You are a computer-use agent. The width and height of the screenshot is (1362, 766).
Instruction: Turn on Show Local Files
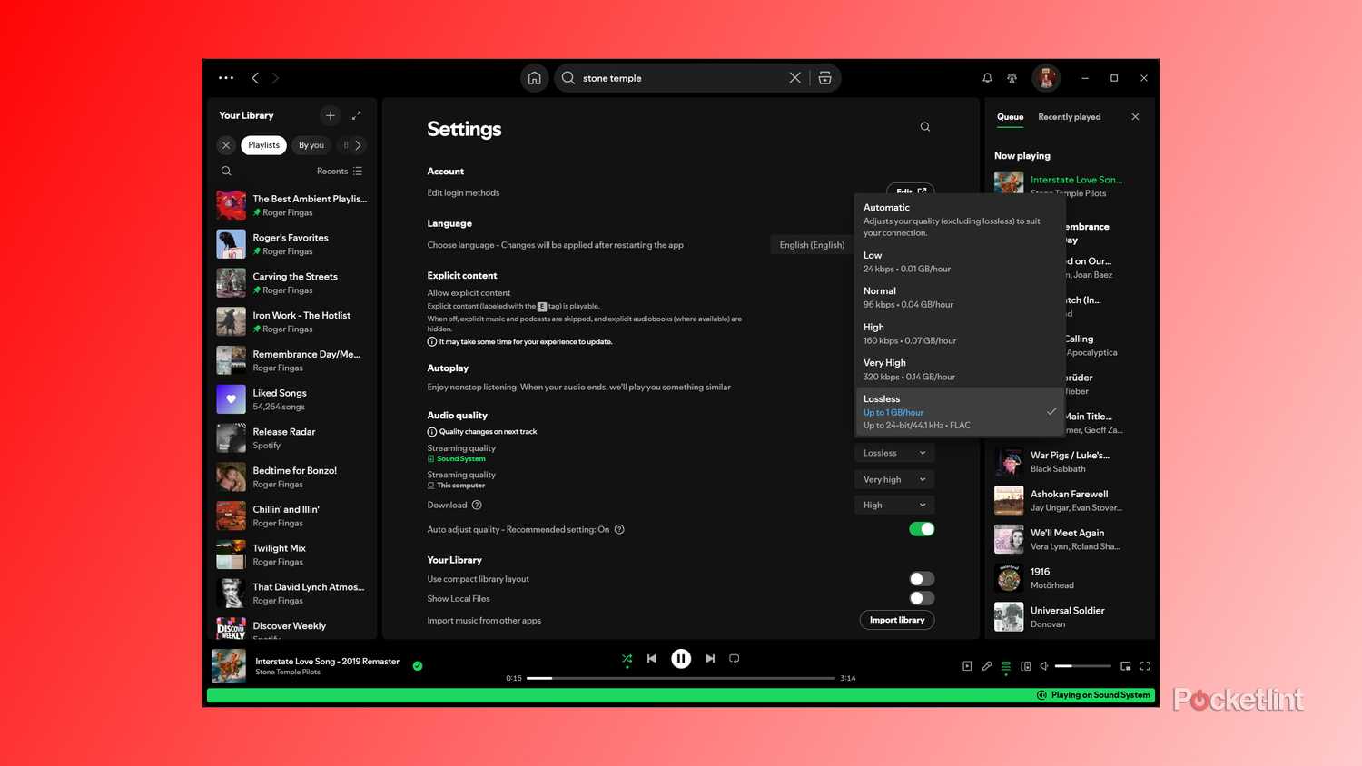tap(919, 598)
